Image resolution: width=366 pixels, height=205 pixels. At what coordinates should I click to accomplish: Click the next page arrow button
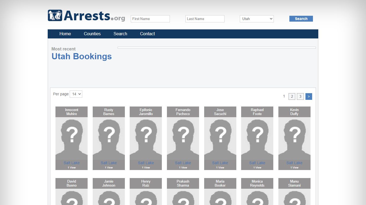pos(309,96)
